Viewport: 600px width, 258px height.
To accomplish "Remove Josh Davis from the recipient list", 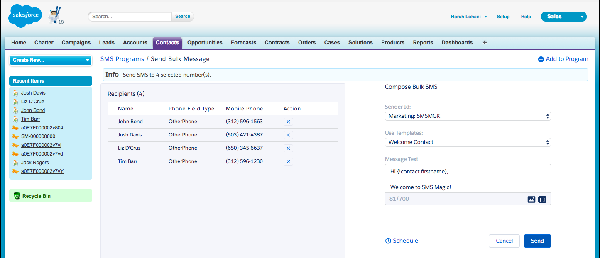I will click(x=288, y=135).
